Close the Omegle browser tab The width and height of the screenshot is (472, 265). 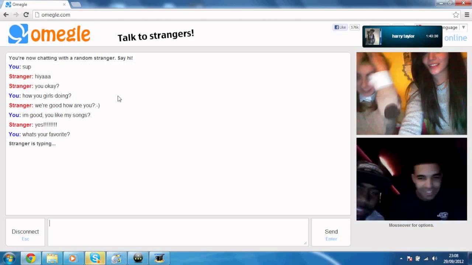click(x=64, y=4)
